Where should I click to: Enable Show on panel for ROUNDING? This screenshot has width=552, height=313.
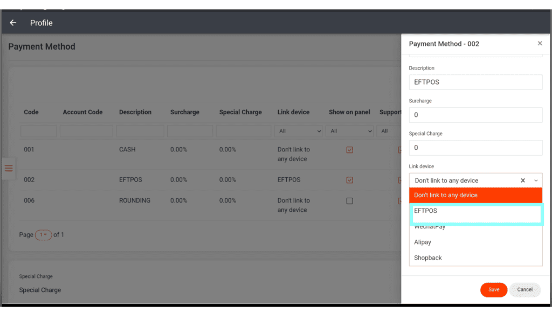tap(349, 201)
